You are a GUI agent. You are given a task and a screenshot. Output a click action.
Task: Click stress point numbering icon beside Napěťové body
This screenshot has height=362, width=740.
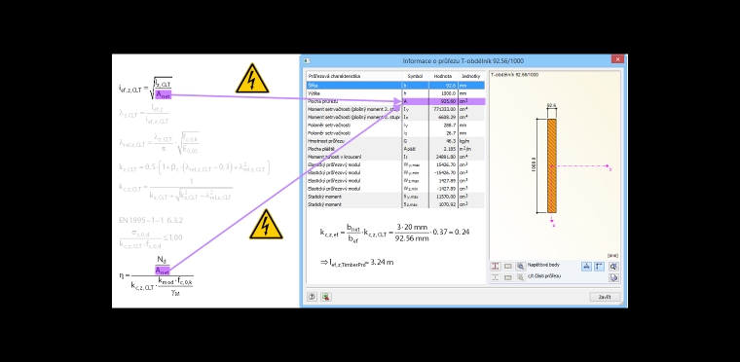click(x=508, y=267)
